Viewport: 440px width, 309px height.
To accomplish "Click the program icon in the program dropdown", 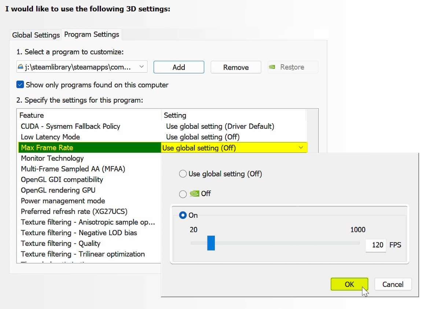I will [x=21, y=67].
